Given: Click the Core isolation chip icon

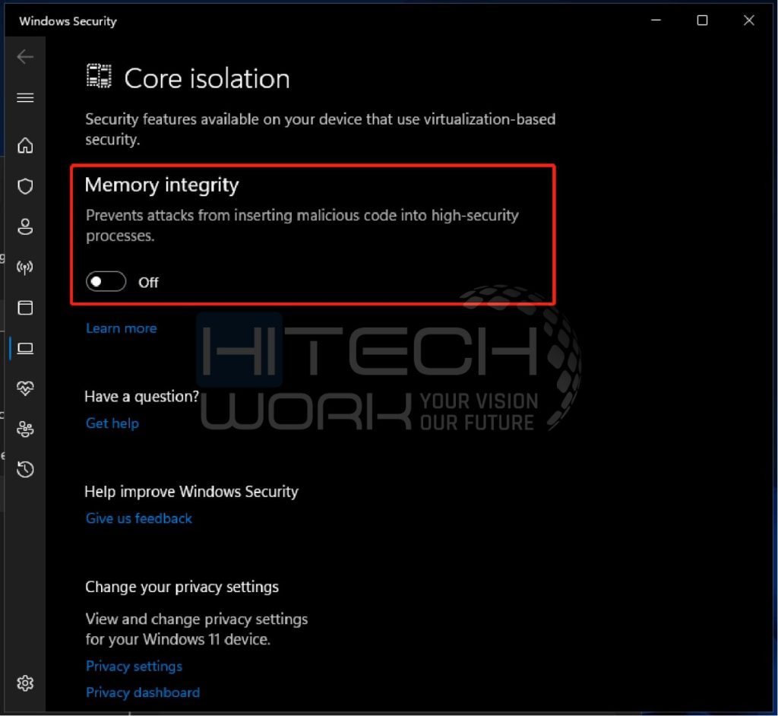Looking at the screenshot, I should click(99, 76).
